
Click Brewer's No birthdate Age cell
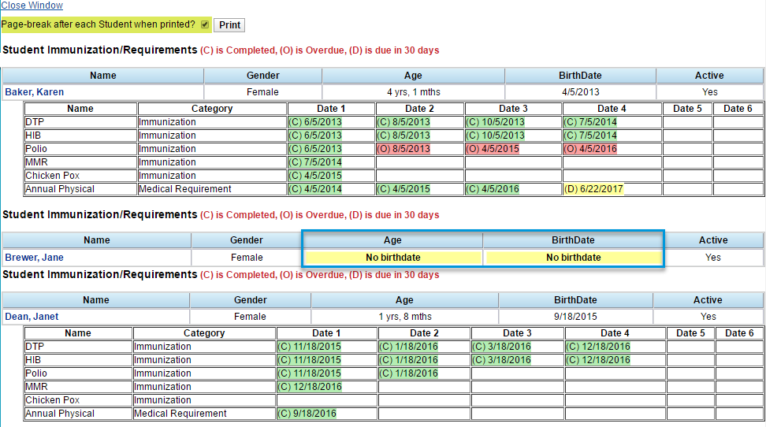392,257
